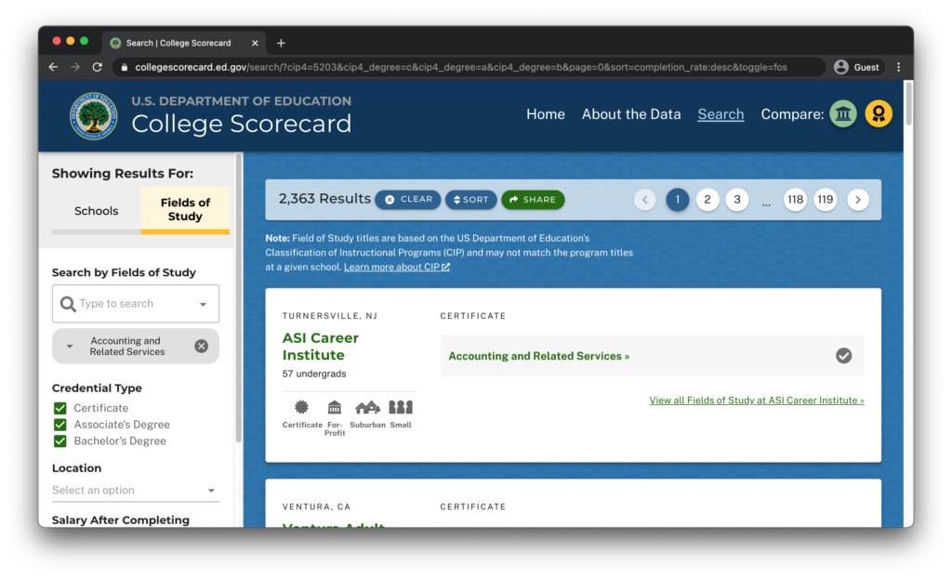This screenshot has width=952, height=578.
Task: Click the Guest profile avatar
Action: click(x=840, y=67)
